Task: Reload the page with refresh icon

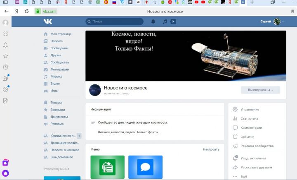Action: point(27,11)
